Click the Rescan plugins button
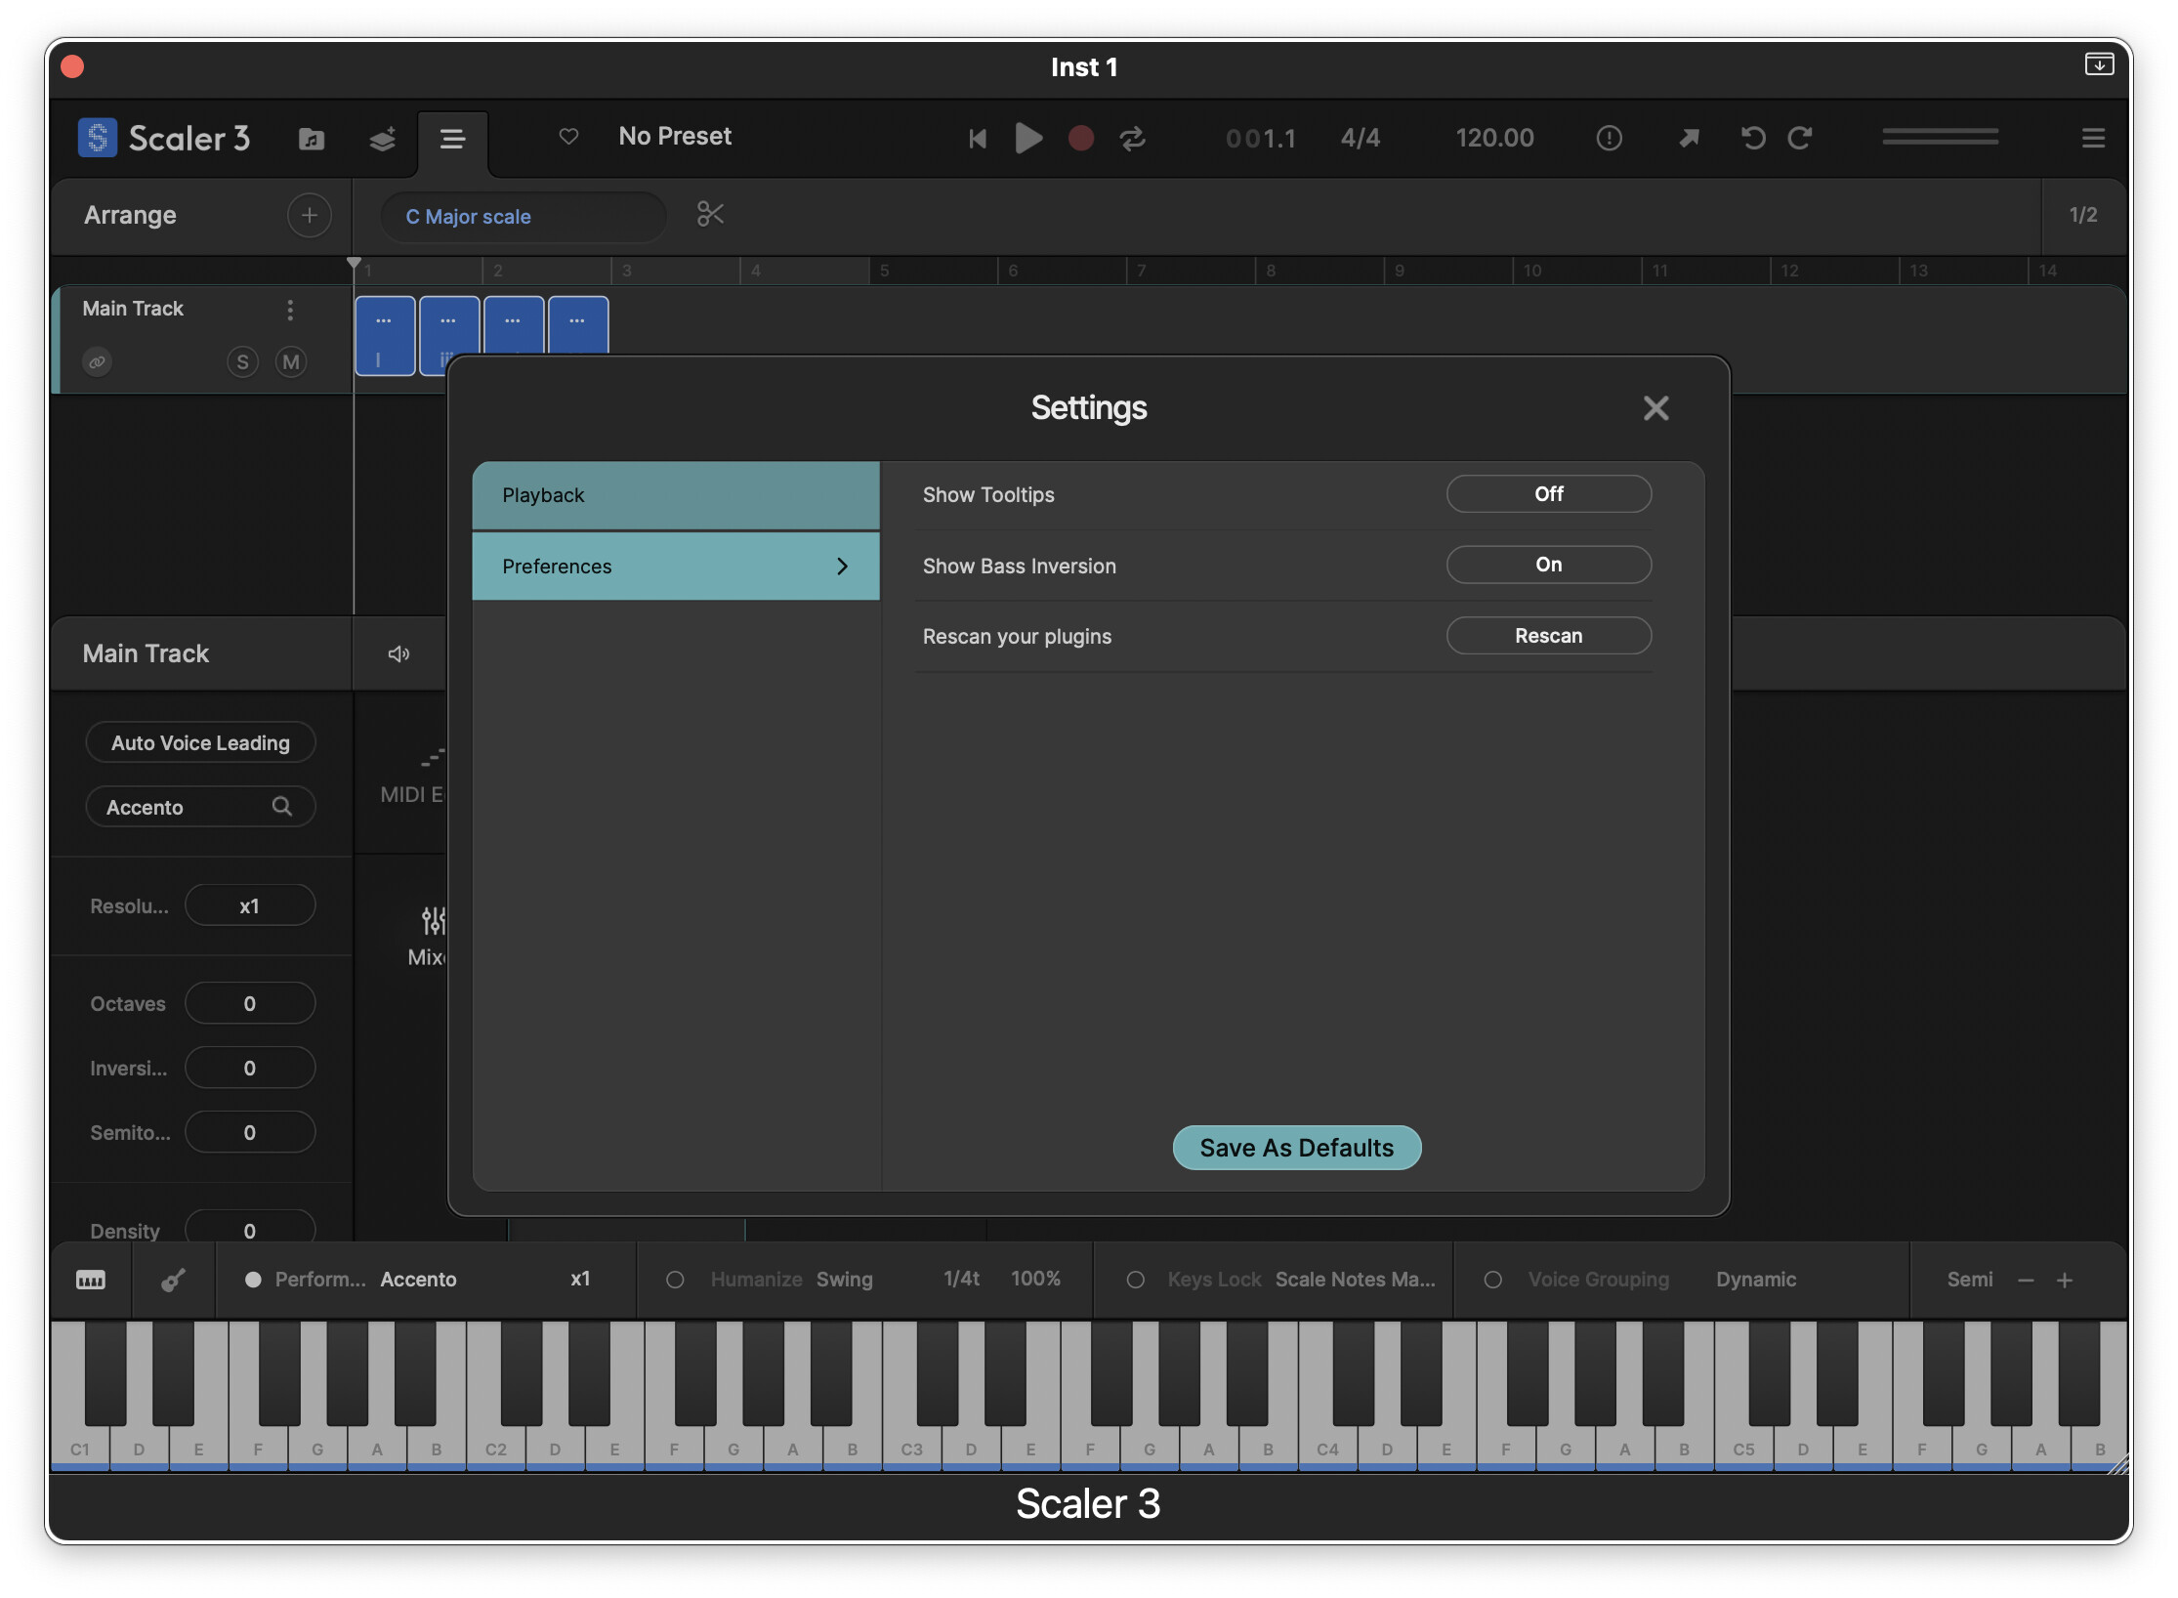The height and width of the screenshot is (1598, 2178). (x=1547, y=636)
